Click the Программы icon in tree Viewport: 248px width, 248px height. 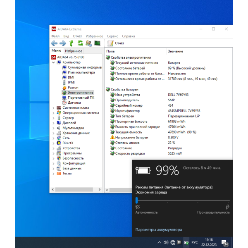59,153
